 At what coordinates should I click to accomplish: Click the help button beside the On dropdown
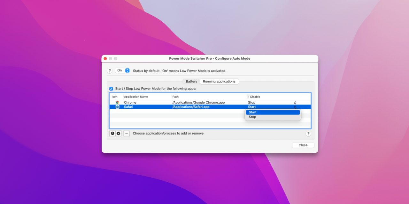tap(110, 70)
